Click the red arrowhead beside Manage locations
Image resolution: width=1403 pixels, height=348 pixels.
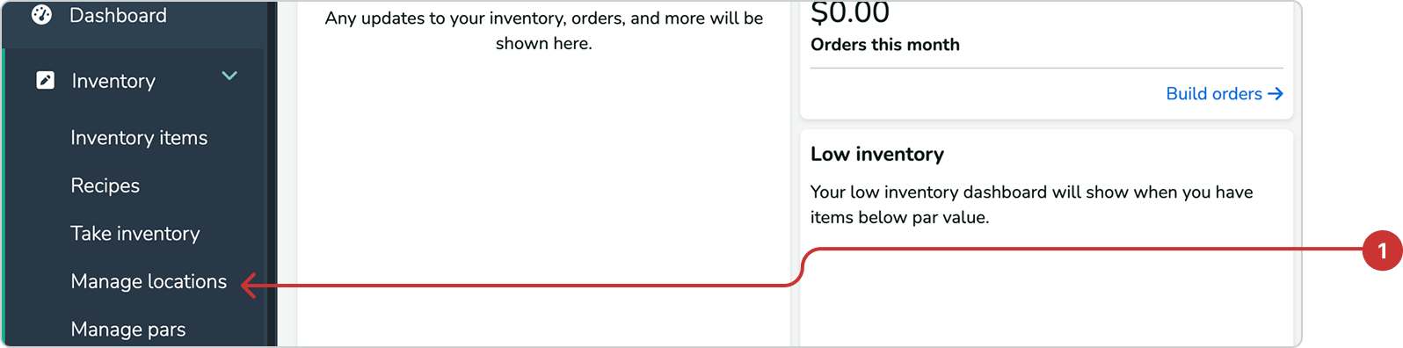tap(249, 285)
